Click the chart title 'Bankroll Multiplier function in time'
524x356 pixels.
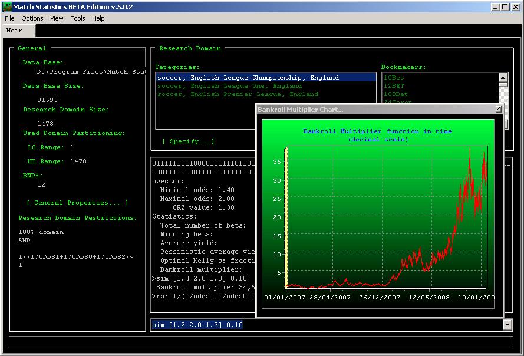coord(378,131)
